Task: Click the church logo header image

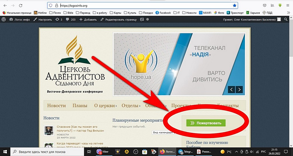Action: (75, 64)
